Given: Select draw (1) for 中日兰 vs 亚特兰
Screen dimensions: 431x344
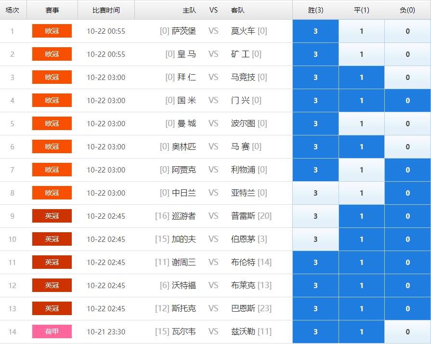Looking at the screenshot, I should [x=362, y=193].
